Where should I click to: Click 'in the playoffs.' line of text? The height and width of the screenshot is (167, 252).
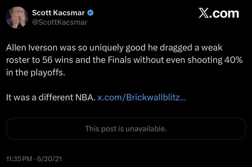point(36,73)
